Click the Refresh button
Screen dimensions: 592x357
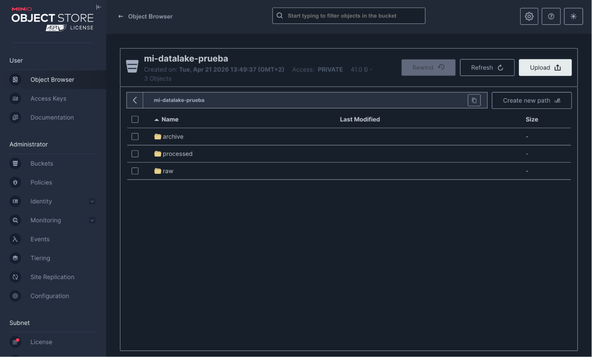point(487,68)
